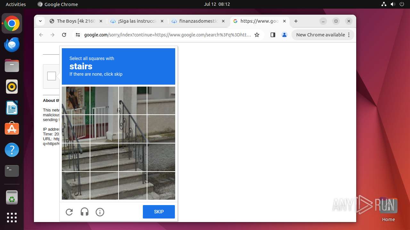Open the Trash in the dock
Image resolution: width=410 pixels, height=230 pixels.
click(x=12, y=197)
